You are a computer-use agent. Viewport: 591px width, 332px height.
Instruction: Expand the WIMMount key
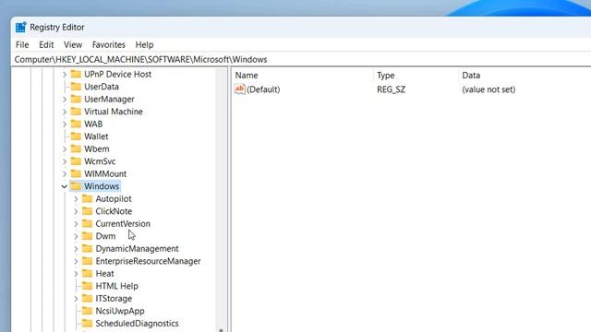coord(65,174)
